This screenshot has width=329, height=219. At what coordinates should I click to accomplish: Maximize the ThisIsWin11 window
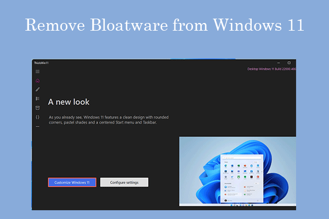[289, 63]
